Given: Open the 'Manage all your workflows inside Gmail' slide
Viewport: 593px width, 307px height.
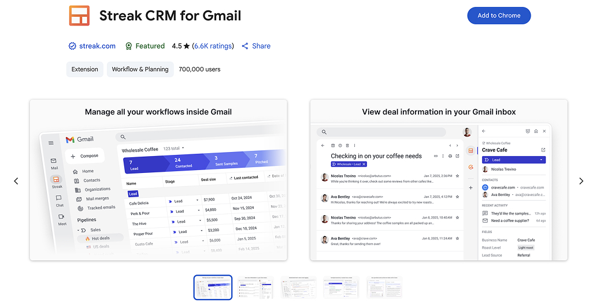Looking at the screenshot, I should point(158,180).
